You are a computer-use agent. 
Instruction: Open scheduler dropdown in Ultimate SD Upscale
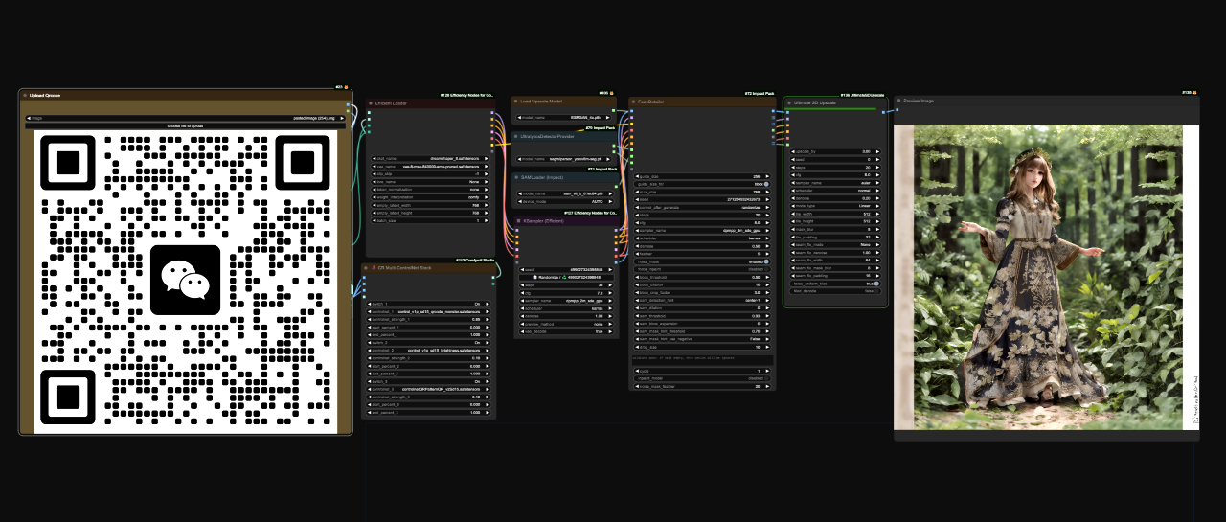point(835,191)
